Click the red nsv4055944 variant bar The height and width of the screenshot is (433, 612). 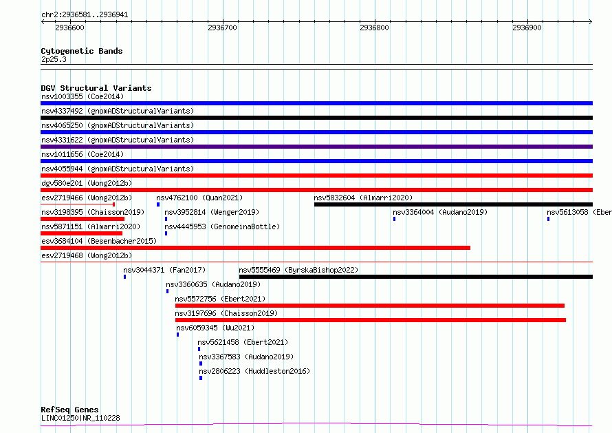coord(316,176)
